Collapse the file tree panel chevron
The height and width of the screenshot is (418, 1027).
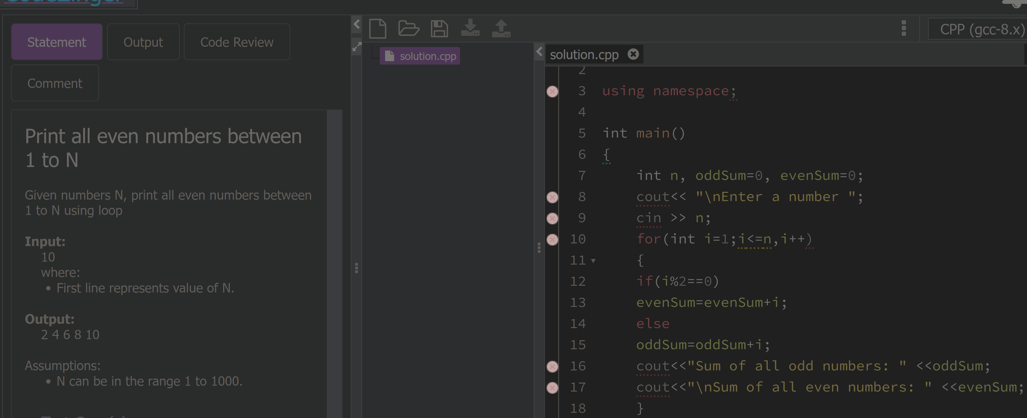coord(539,51)
